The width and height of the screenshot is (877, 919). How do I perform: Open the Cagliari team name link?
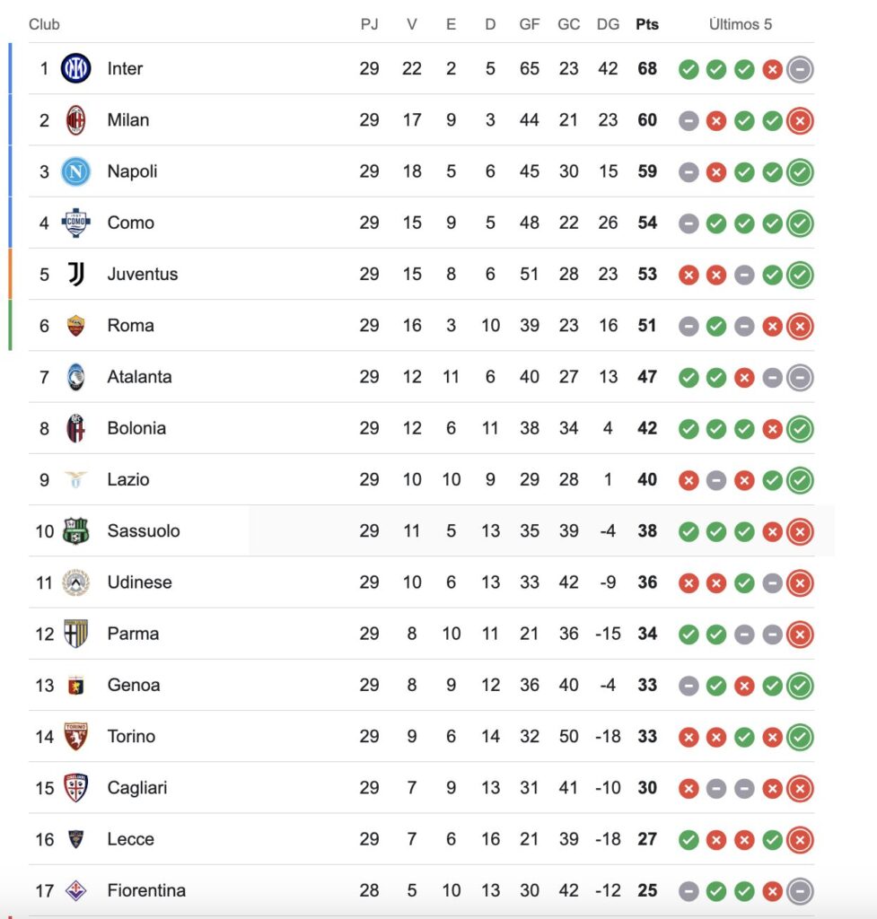pyautogui.click(x=137, y=788)
